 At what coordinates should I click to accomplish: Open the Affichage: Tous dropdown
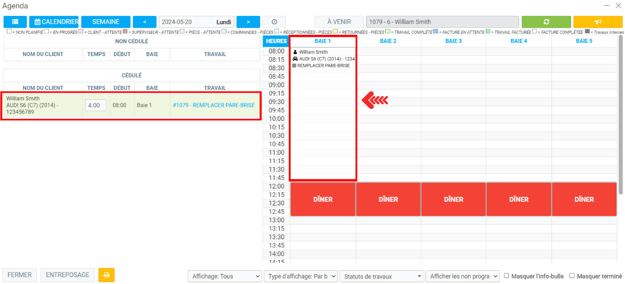[225, 276]
